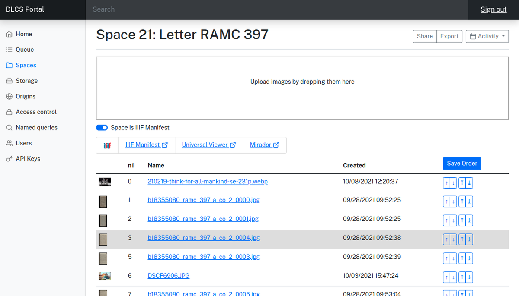Open the Universal Viewer link
This screenshot has height=296, width=519.
[x=208, y=145]
